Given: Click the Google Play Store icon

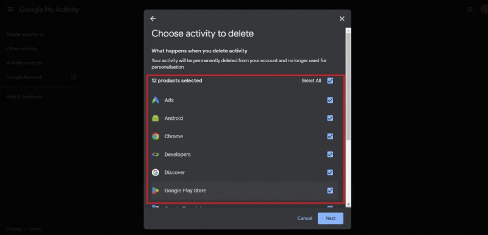Looking at the screenshot, I should click(x=156, y=191).
